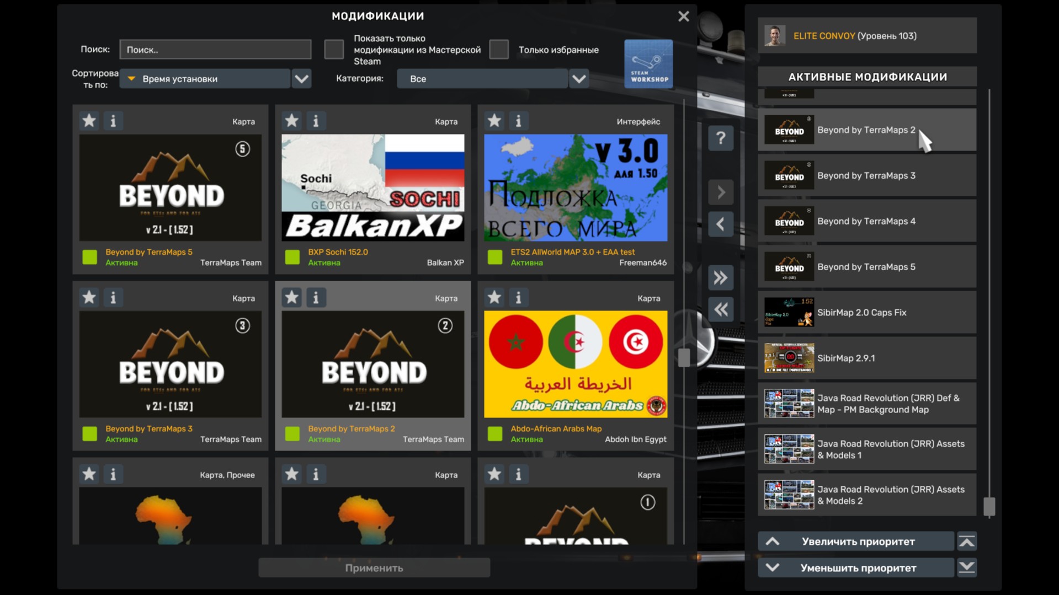Click the Freeman646 author name
Image resolution: width=1059 pixels, height=595 pixels.
tap(643, 263)
